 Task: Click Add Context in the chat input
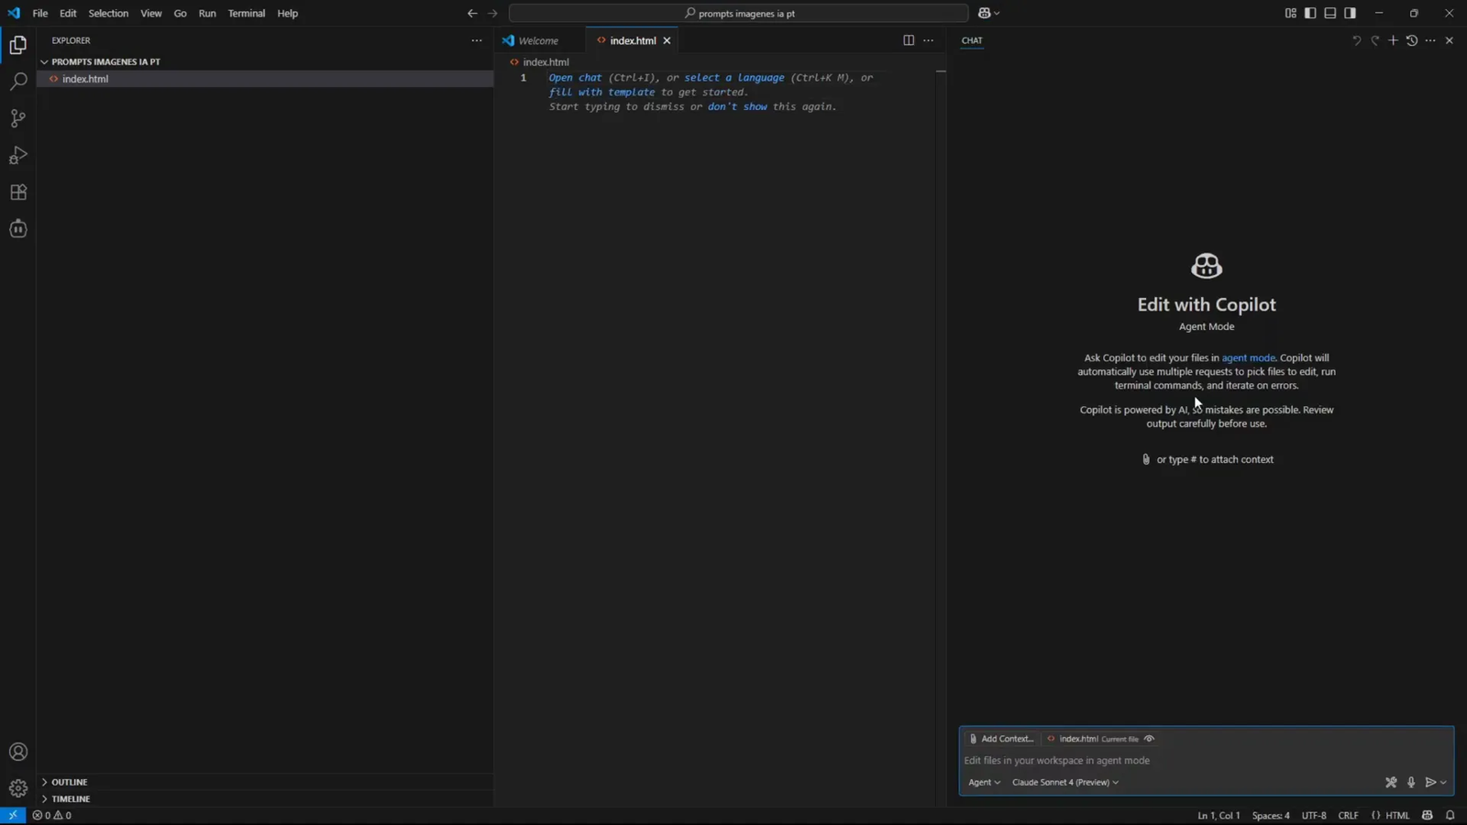tap(1004, 738)
